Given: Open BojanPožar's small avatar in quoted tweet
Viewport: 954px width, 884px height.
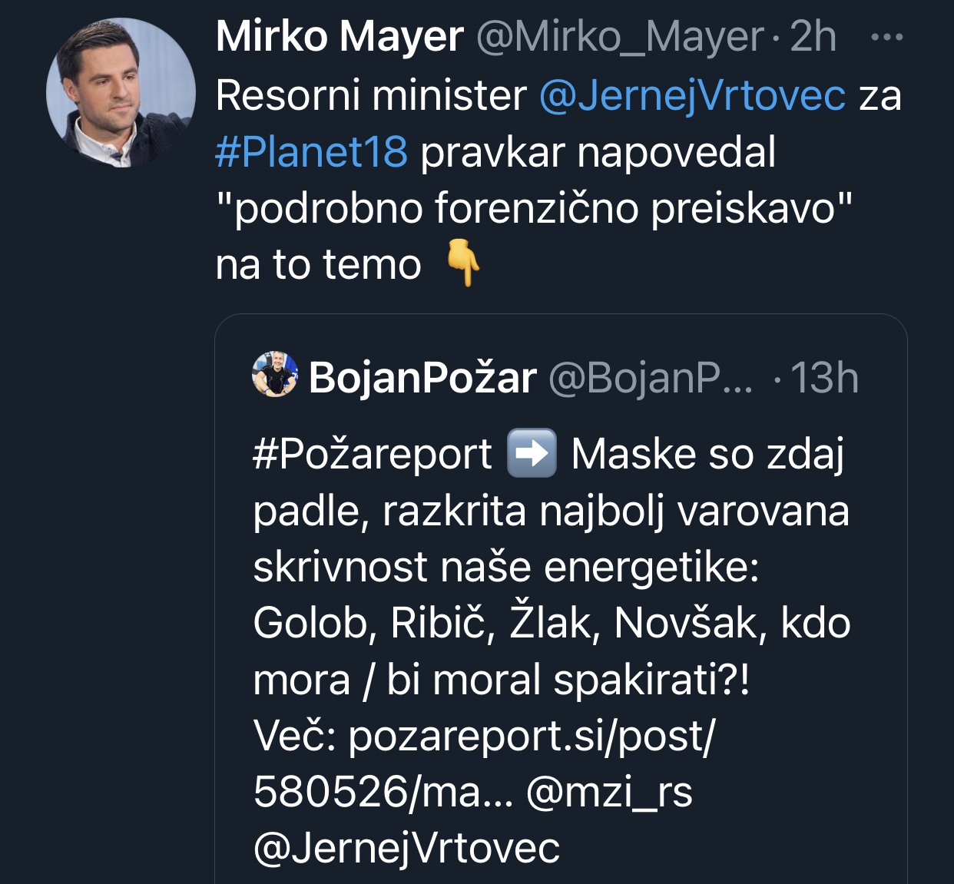Looking at the screenshot, I should tap(274, 375).
